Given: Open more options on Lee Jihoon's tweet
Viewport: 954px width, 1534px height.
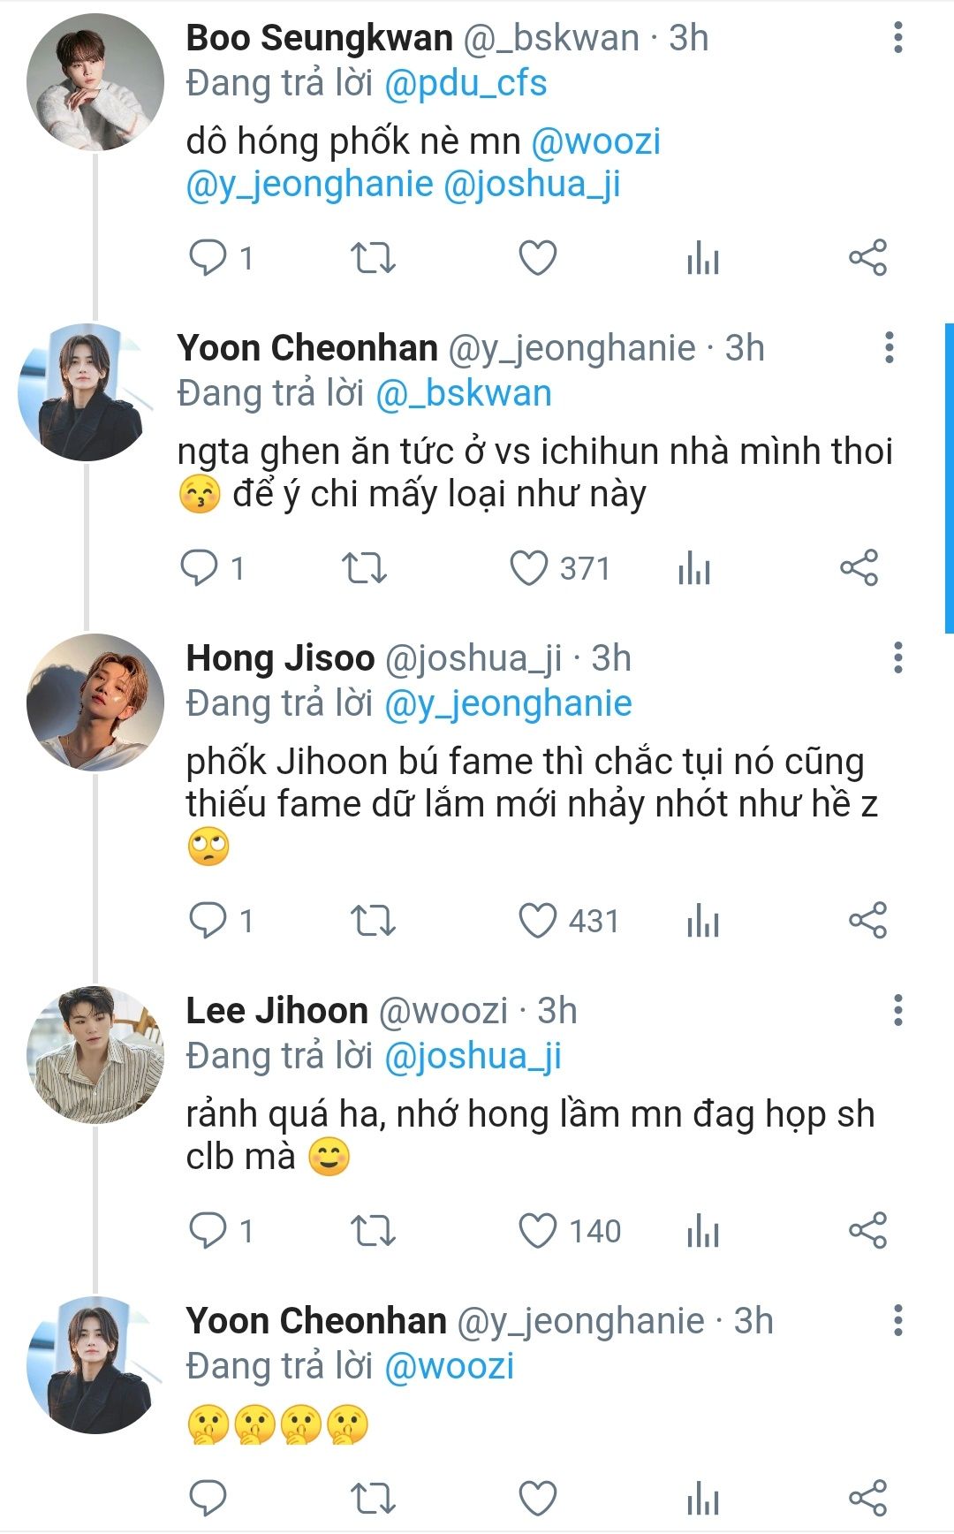Looking at the screenshot, I should click(x=898, y=1010).
